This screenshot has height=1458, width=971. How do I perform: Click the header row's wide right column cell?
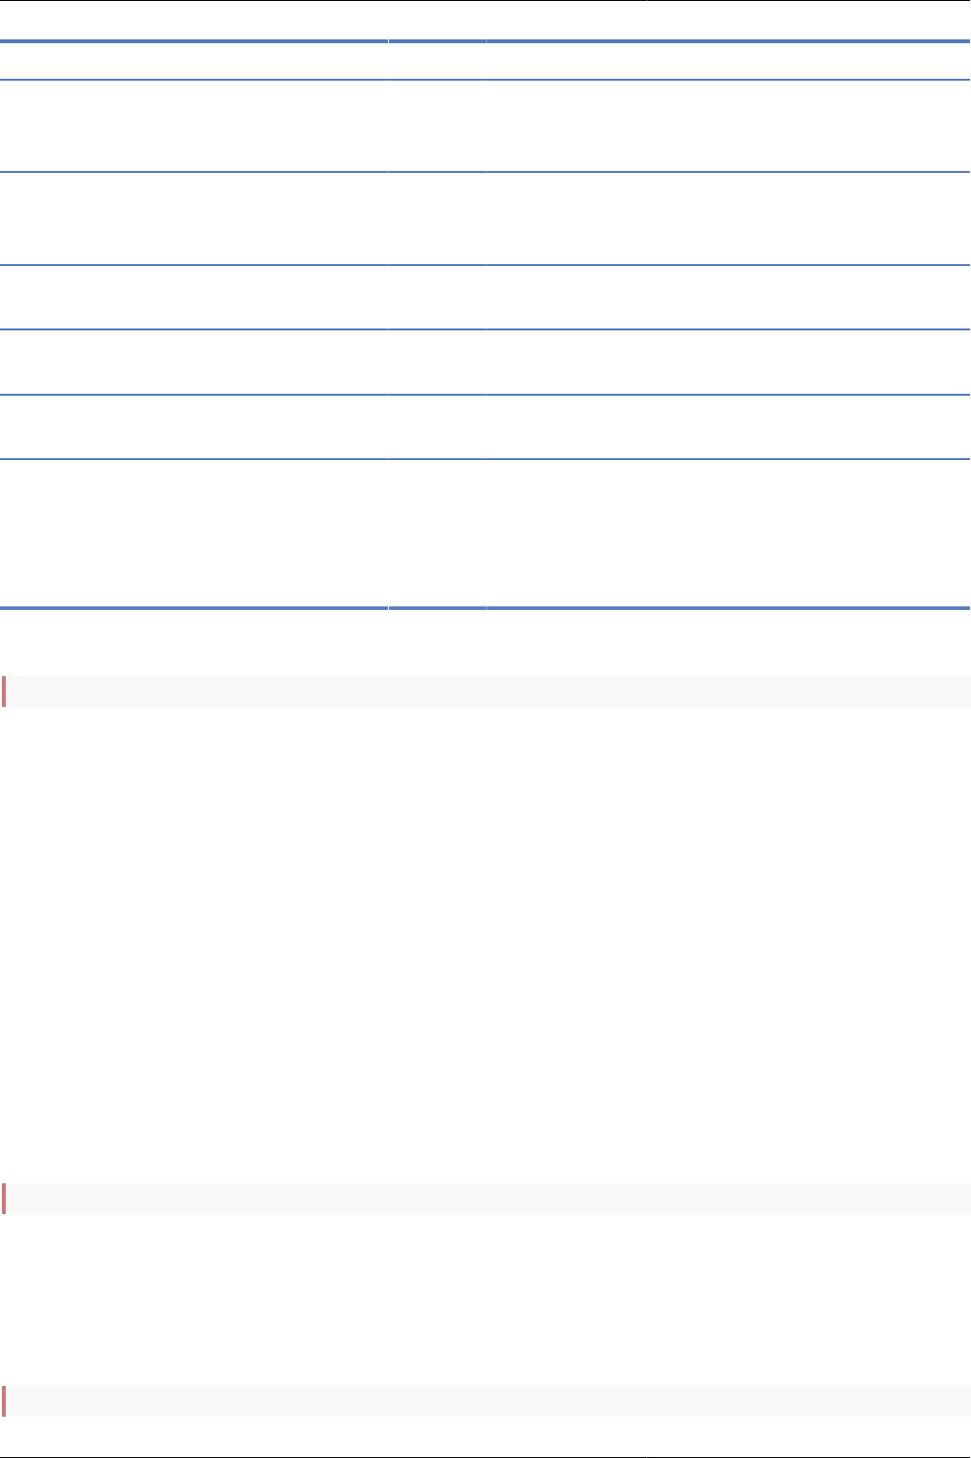click(x=727, y=61)
